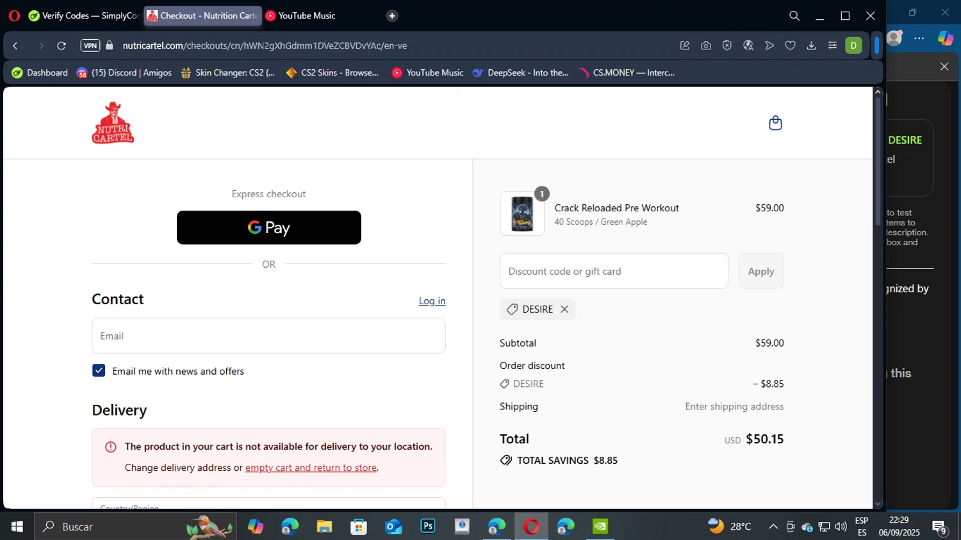Uncheck Email me with news and offers
The height and width of the screenshot is (540, 961).
point(99,370)
